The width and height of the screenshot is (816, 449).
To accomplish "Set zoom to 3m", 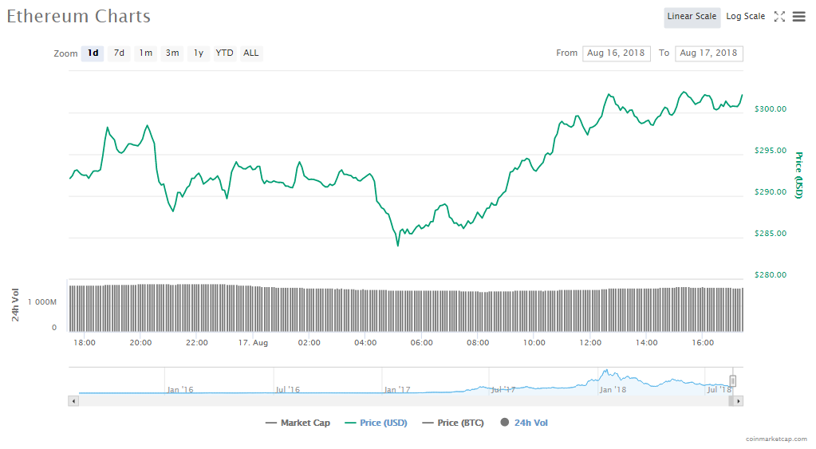I will 171,53.
